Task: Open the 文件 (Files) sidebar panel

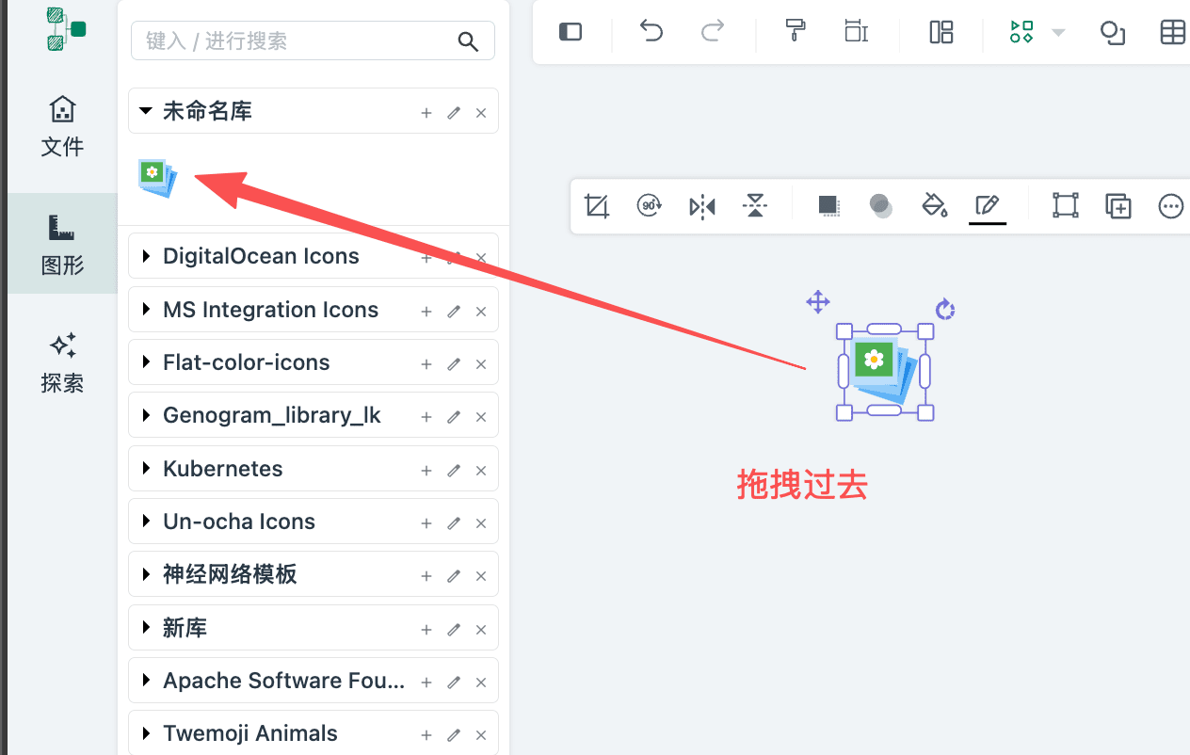Action: click(62, 125)
